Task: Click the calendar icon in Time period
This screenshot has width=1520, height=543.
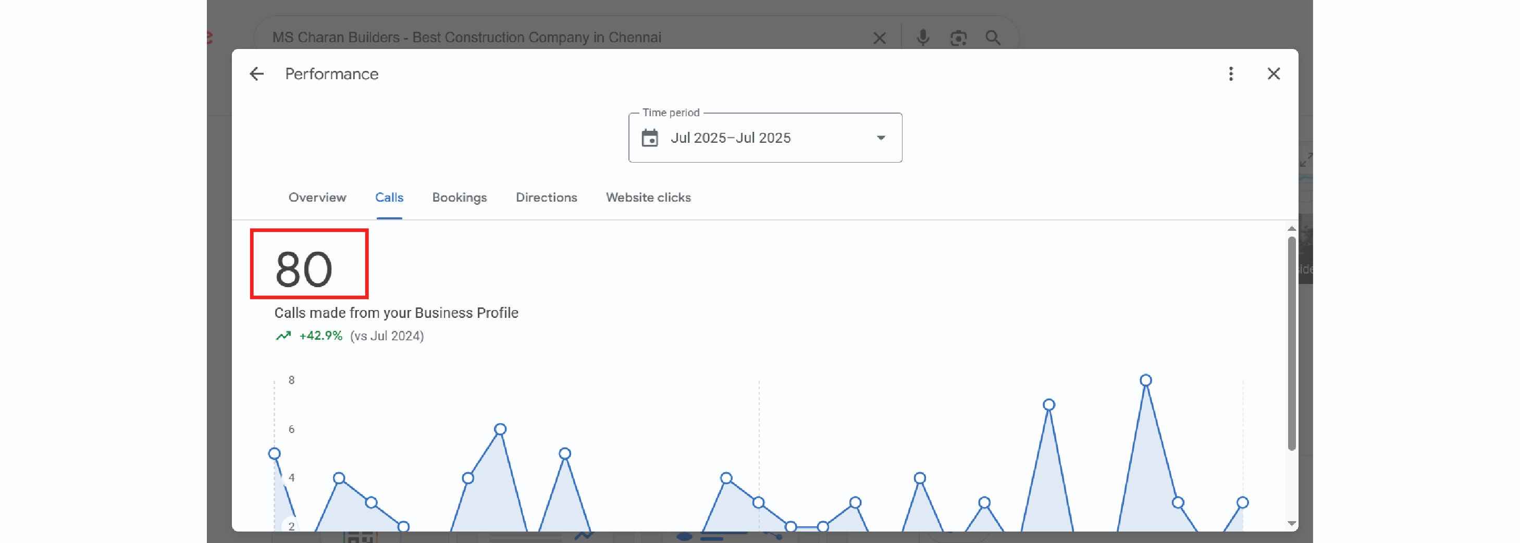Action: coord(650,138)
